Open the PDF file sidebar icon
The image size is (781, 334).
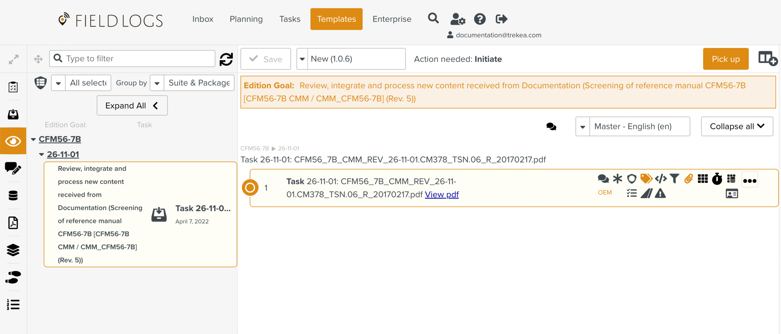coord(13,223)
